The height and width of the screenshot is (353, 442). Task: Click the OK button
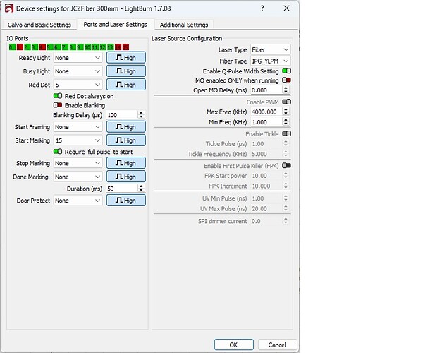point(233,345)
